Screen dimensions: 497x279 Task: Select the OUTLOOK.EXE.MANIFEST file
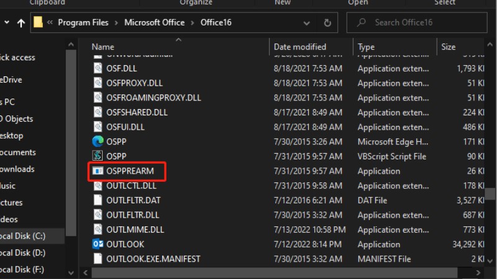[x=153, y=259]
